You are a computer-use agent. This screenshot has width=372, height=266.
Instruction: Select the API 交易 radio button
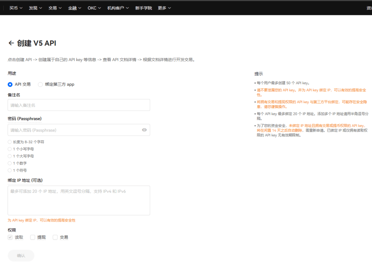coord(10,84)
